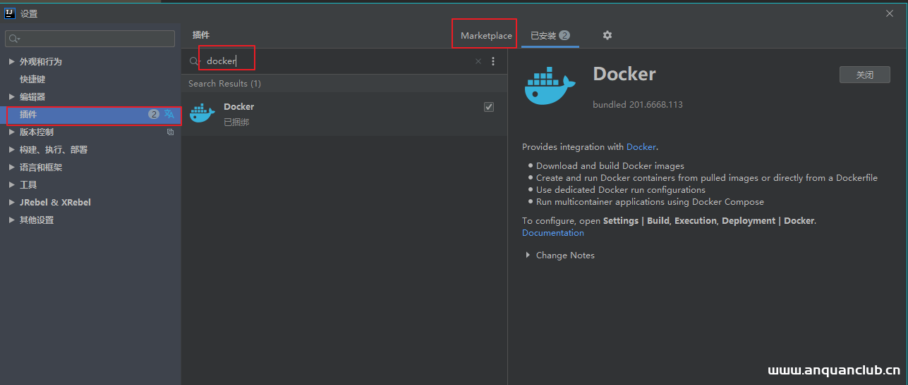Screen dimensions: 908x385
Task: Open the Docker hyperlink in description
Action: coord(641,147)
